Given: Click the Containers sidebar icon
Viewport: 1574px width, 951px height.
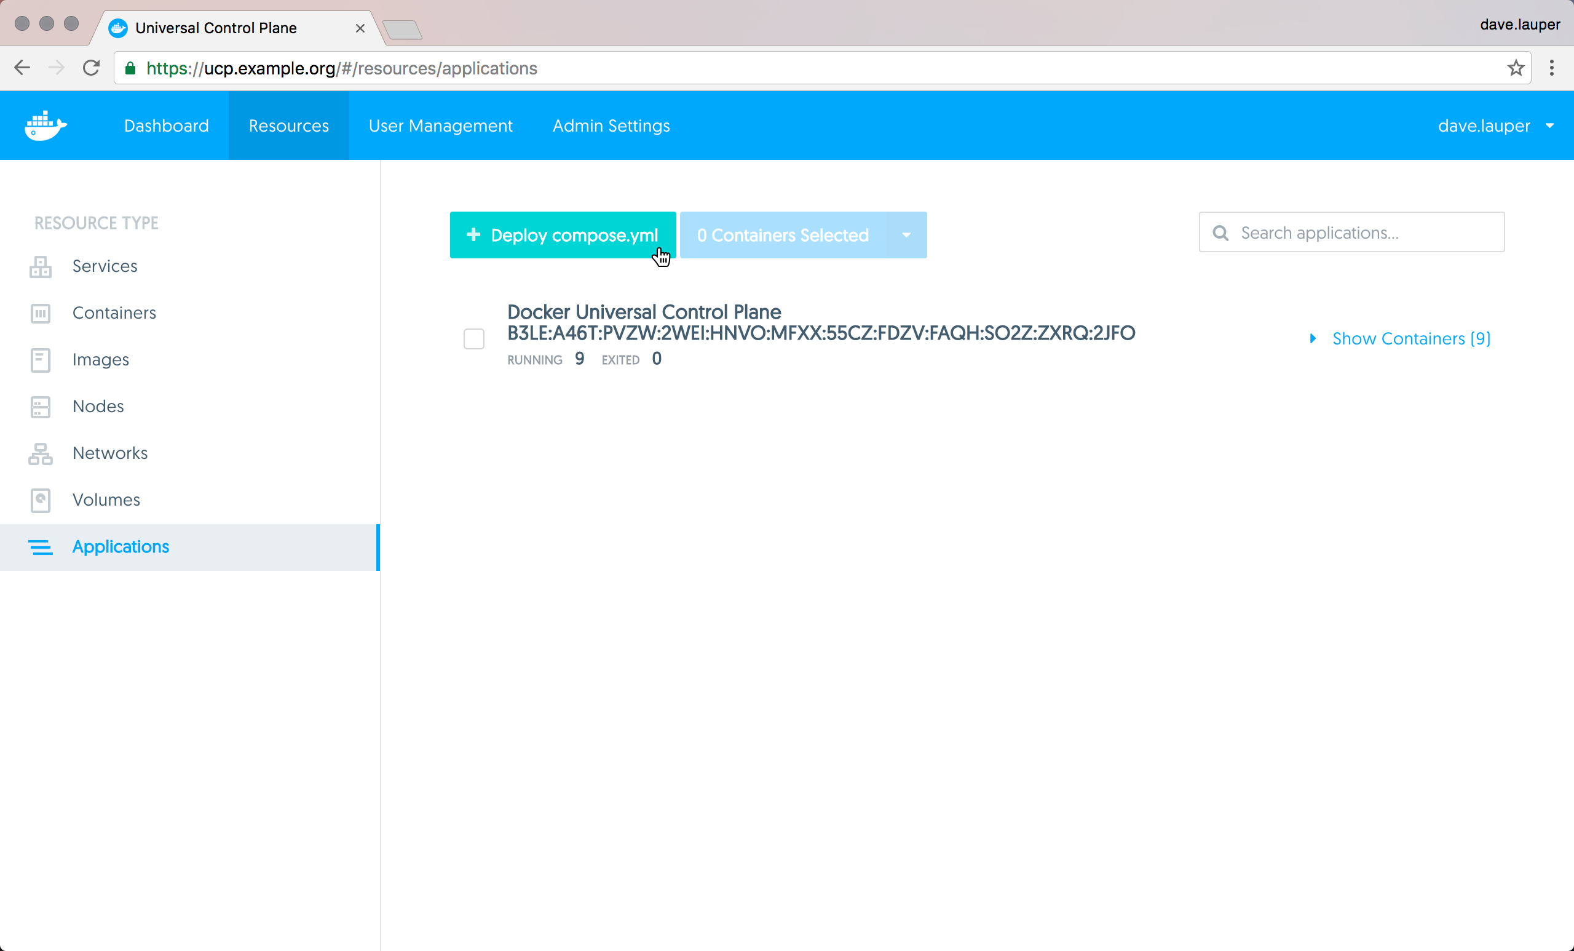Looking at the screenshot, I should 40,313.
